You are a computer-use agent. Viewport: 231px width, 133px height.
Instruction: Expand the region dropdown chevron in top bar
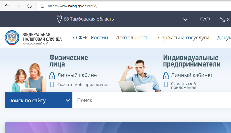[185, 19]
